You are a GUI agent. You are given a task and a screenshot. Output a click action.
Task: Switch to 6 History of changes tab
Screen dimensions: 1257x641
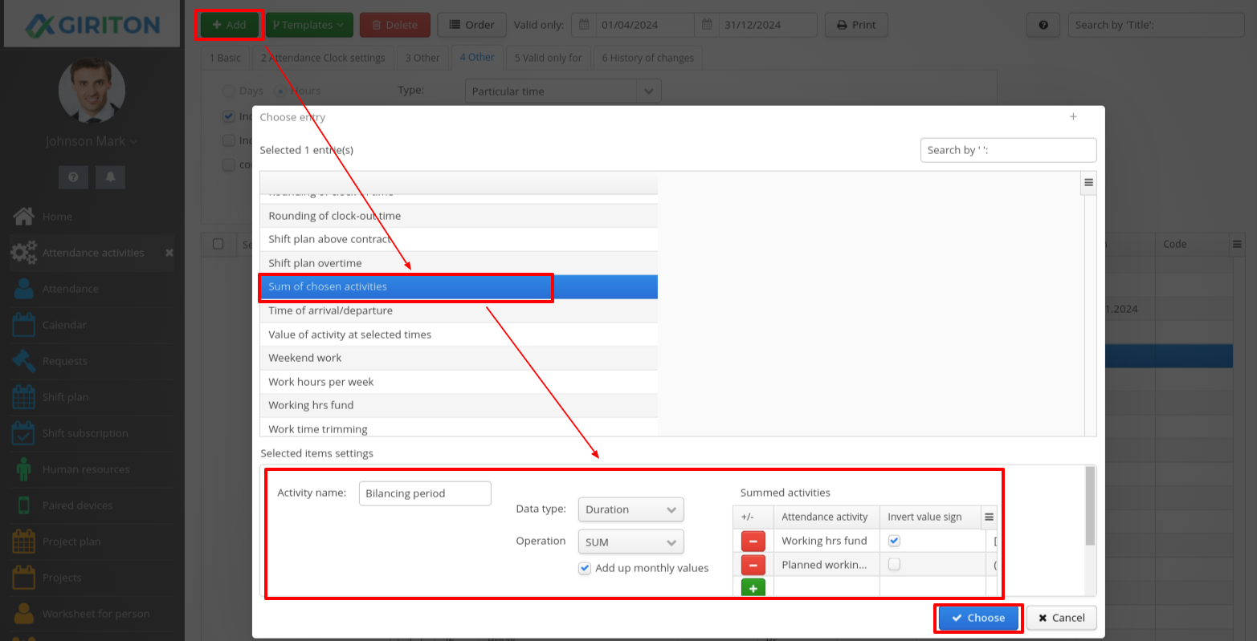647,58
